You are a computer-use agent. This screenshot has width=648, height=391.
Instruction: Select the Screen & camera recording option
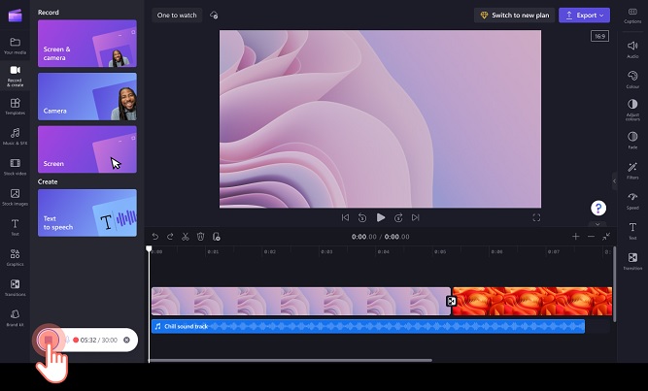[x=86, y=44]
